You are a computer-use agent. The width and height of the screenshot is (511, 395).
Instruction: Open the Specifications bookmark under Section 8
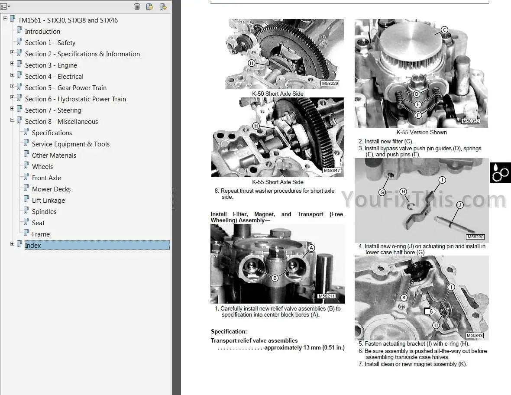tap(52, 133)
